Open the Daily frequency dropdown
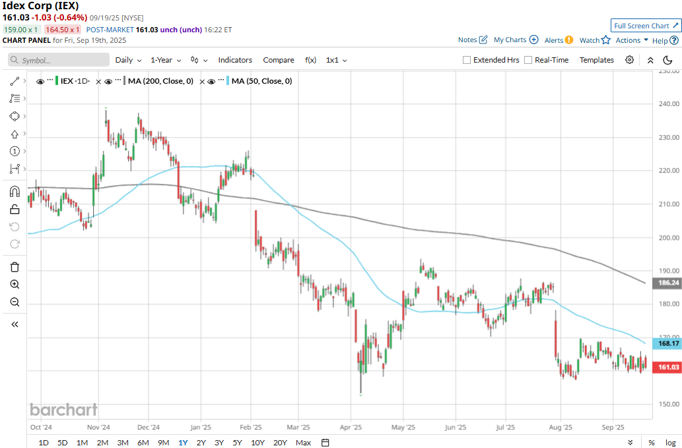Image resolution: width=682 pixels, height=448 pixels. coord(128,60)
